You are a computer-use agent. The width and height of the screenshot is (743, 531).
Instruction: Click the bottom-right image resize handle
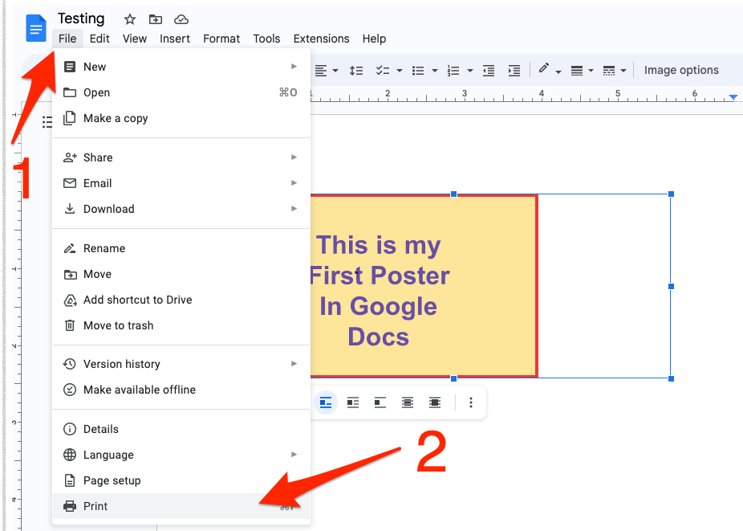click(x=671, y=378)
